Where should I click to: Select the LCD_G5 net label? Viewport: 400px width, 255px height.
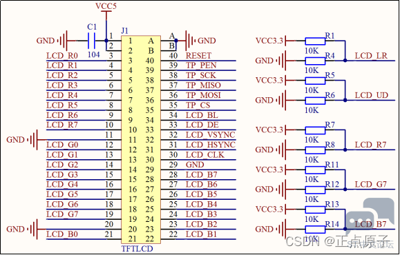click(62, 194)
